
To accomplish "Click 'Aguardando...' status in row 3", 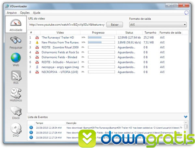I will click(126, 47).
